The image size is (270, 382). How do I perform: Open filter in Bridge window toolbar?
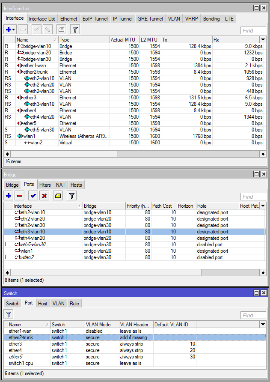tap(72, 196)
